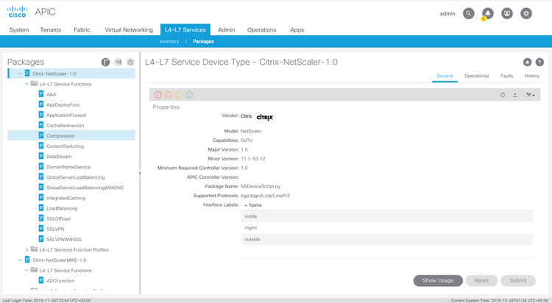552x303 pixels.
Task: Open the search icon in header
Action: pyautogui.click(x=468, y=13)
